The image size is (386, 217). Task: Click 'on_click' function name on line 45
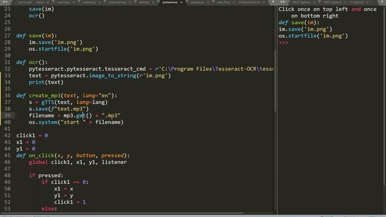point(42,156)
